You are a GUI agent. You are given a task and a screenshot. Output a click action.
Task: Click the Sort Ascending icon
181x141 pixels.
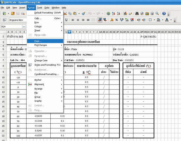point(114,13)
